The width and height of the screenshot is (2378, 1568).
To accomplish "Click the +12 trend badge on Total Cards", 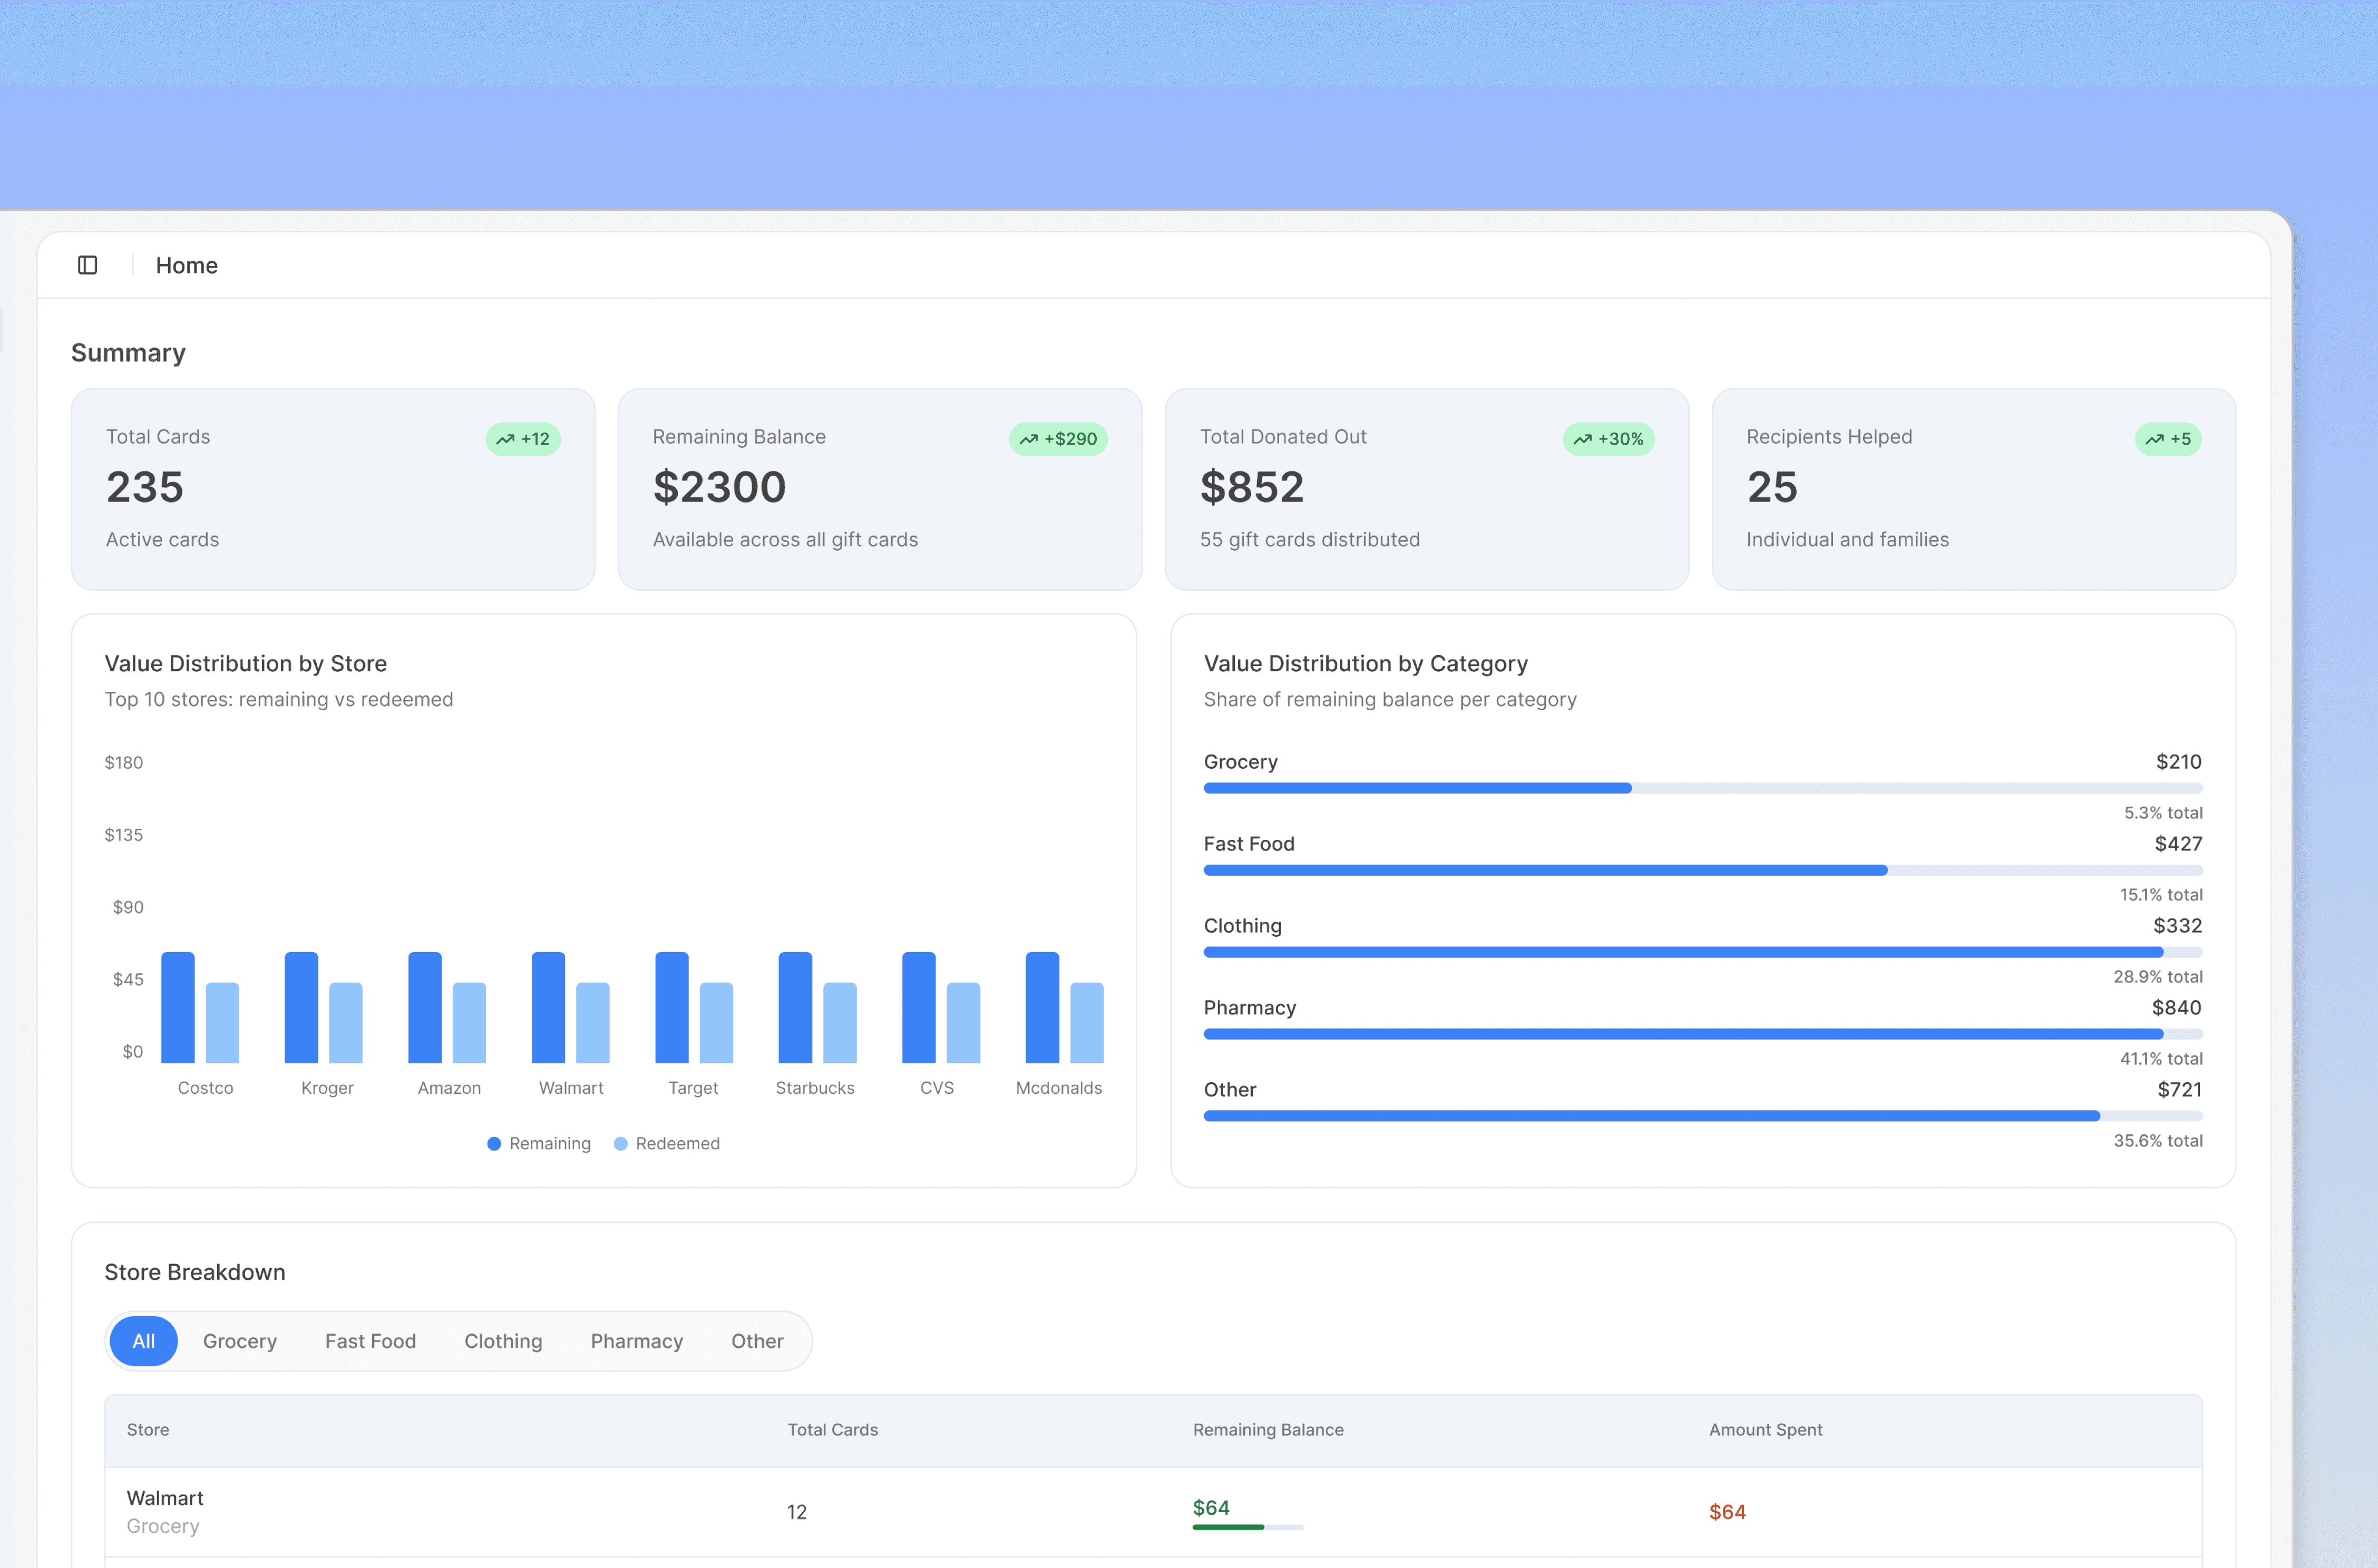I will coord(523,439).
